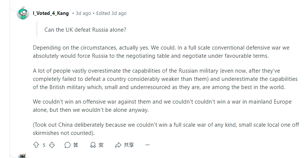
Task: Click the paragraph starting 'Depending on the circumstances'
Action: [161, 52]
